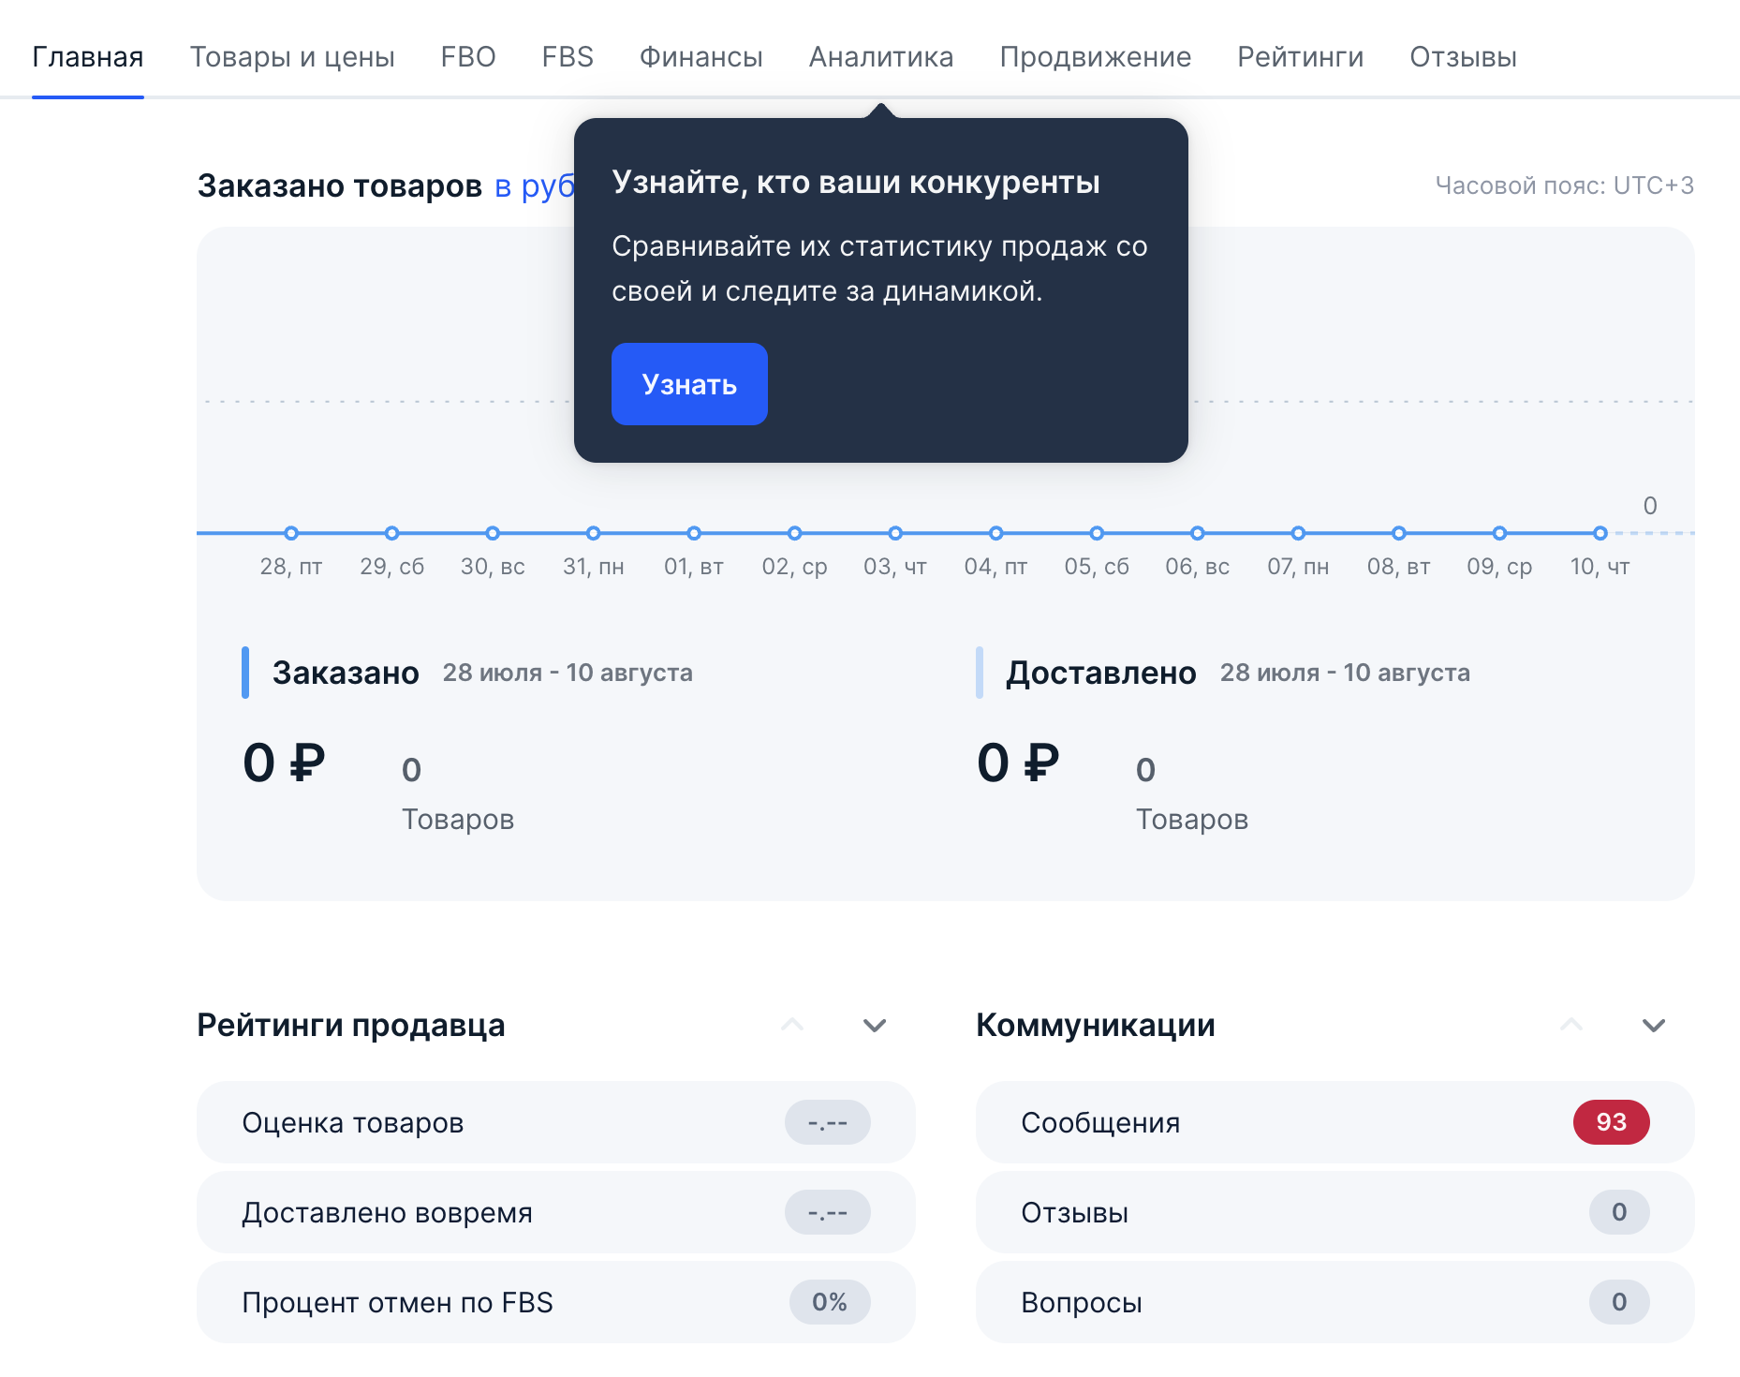Expand Рейтинги продавца with down chevron
The image size is (1740, 1377).
coord(875,1025)
